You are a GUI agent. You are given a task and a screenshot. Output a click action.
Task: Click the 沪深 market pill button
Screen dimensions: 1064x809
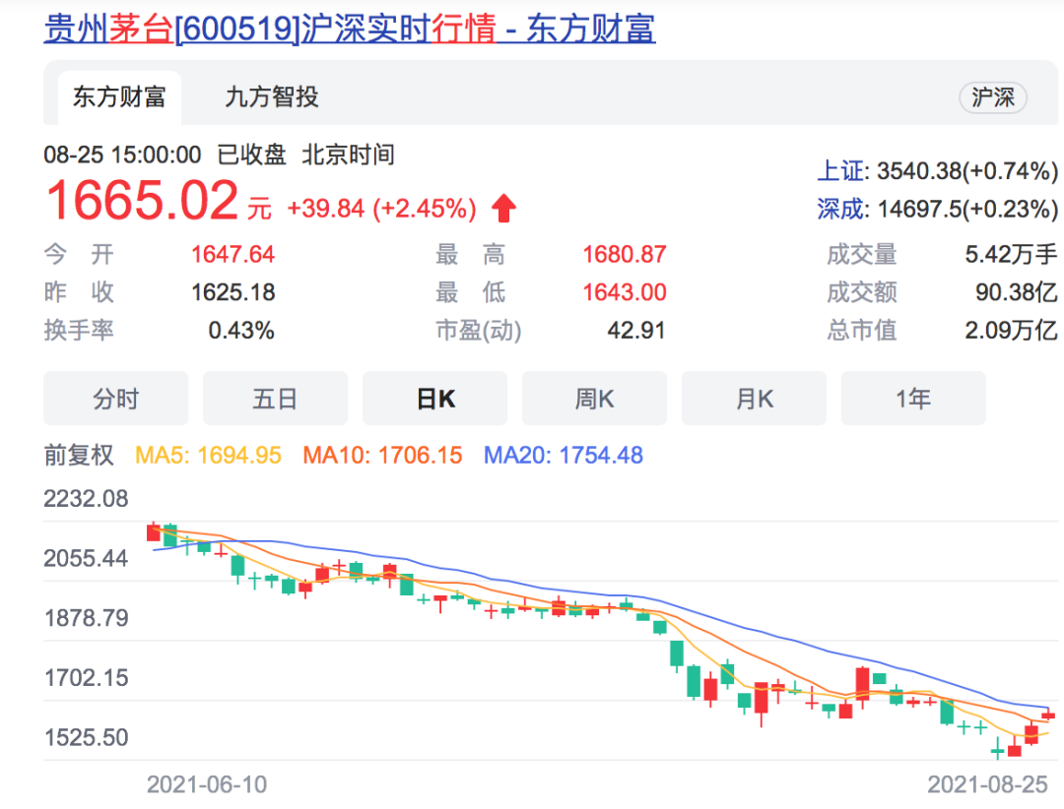(993, 97)
